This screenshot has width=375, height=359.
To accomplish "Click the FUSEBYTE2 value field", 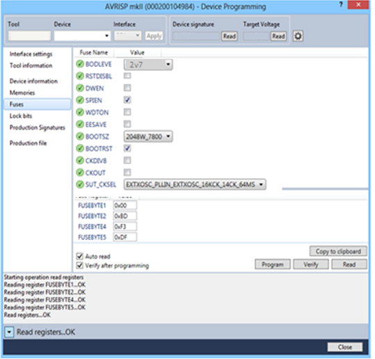I will click(125, 216).
